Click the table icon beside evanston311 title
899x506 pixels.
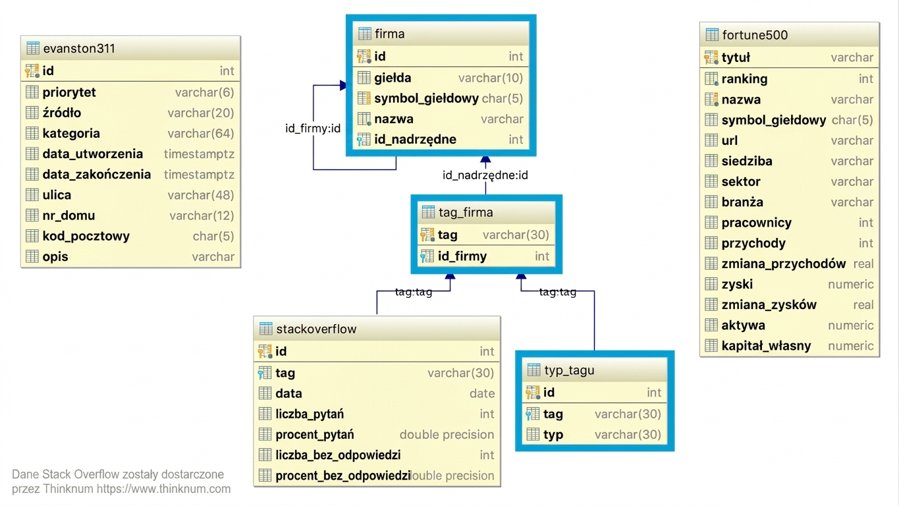click(x=32, y=48)
